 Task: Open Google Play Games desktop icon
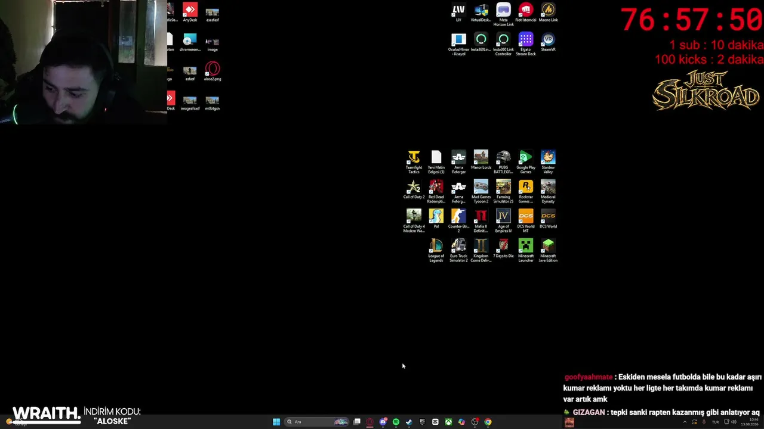pos(526,161)
